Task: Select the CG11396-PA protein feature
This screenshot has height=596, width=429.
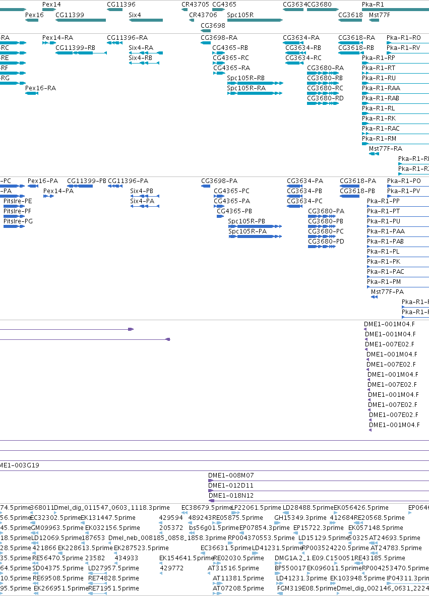Action: pos(115,186)
